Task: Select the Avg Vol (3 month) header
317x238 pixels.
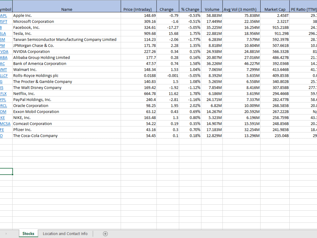Action: [242, 6]
